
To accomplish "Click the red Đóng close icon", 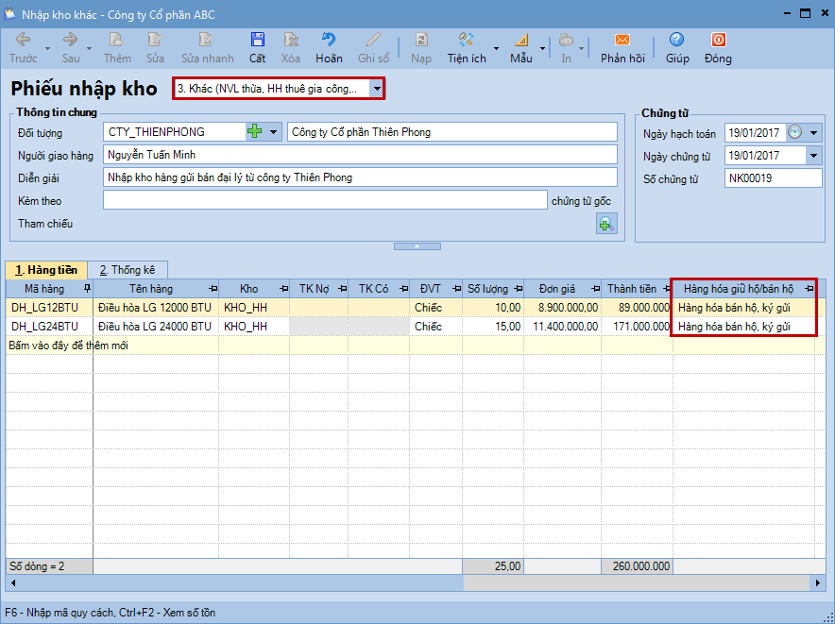I will (x=718, y=40).
